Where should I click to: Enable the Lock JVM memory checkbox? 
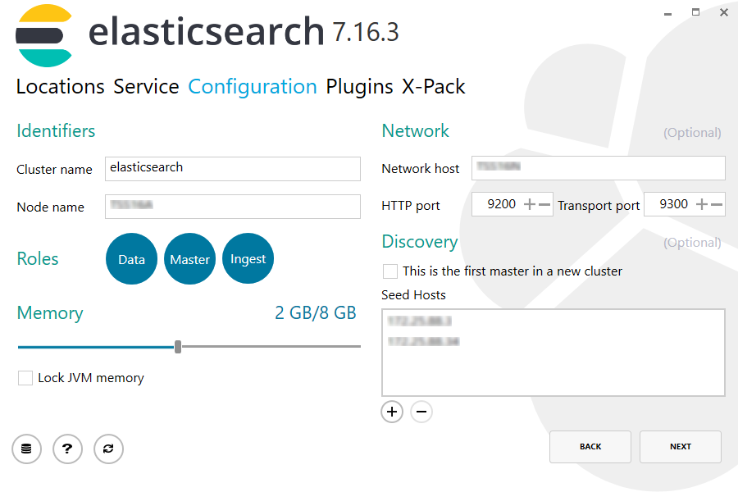coord(25,378)
